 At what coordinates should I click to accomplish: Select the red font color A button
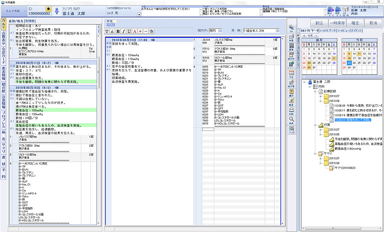(x=135, y=32)
